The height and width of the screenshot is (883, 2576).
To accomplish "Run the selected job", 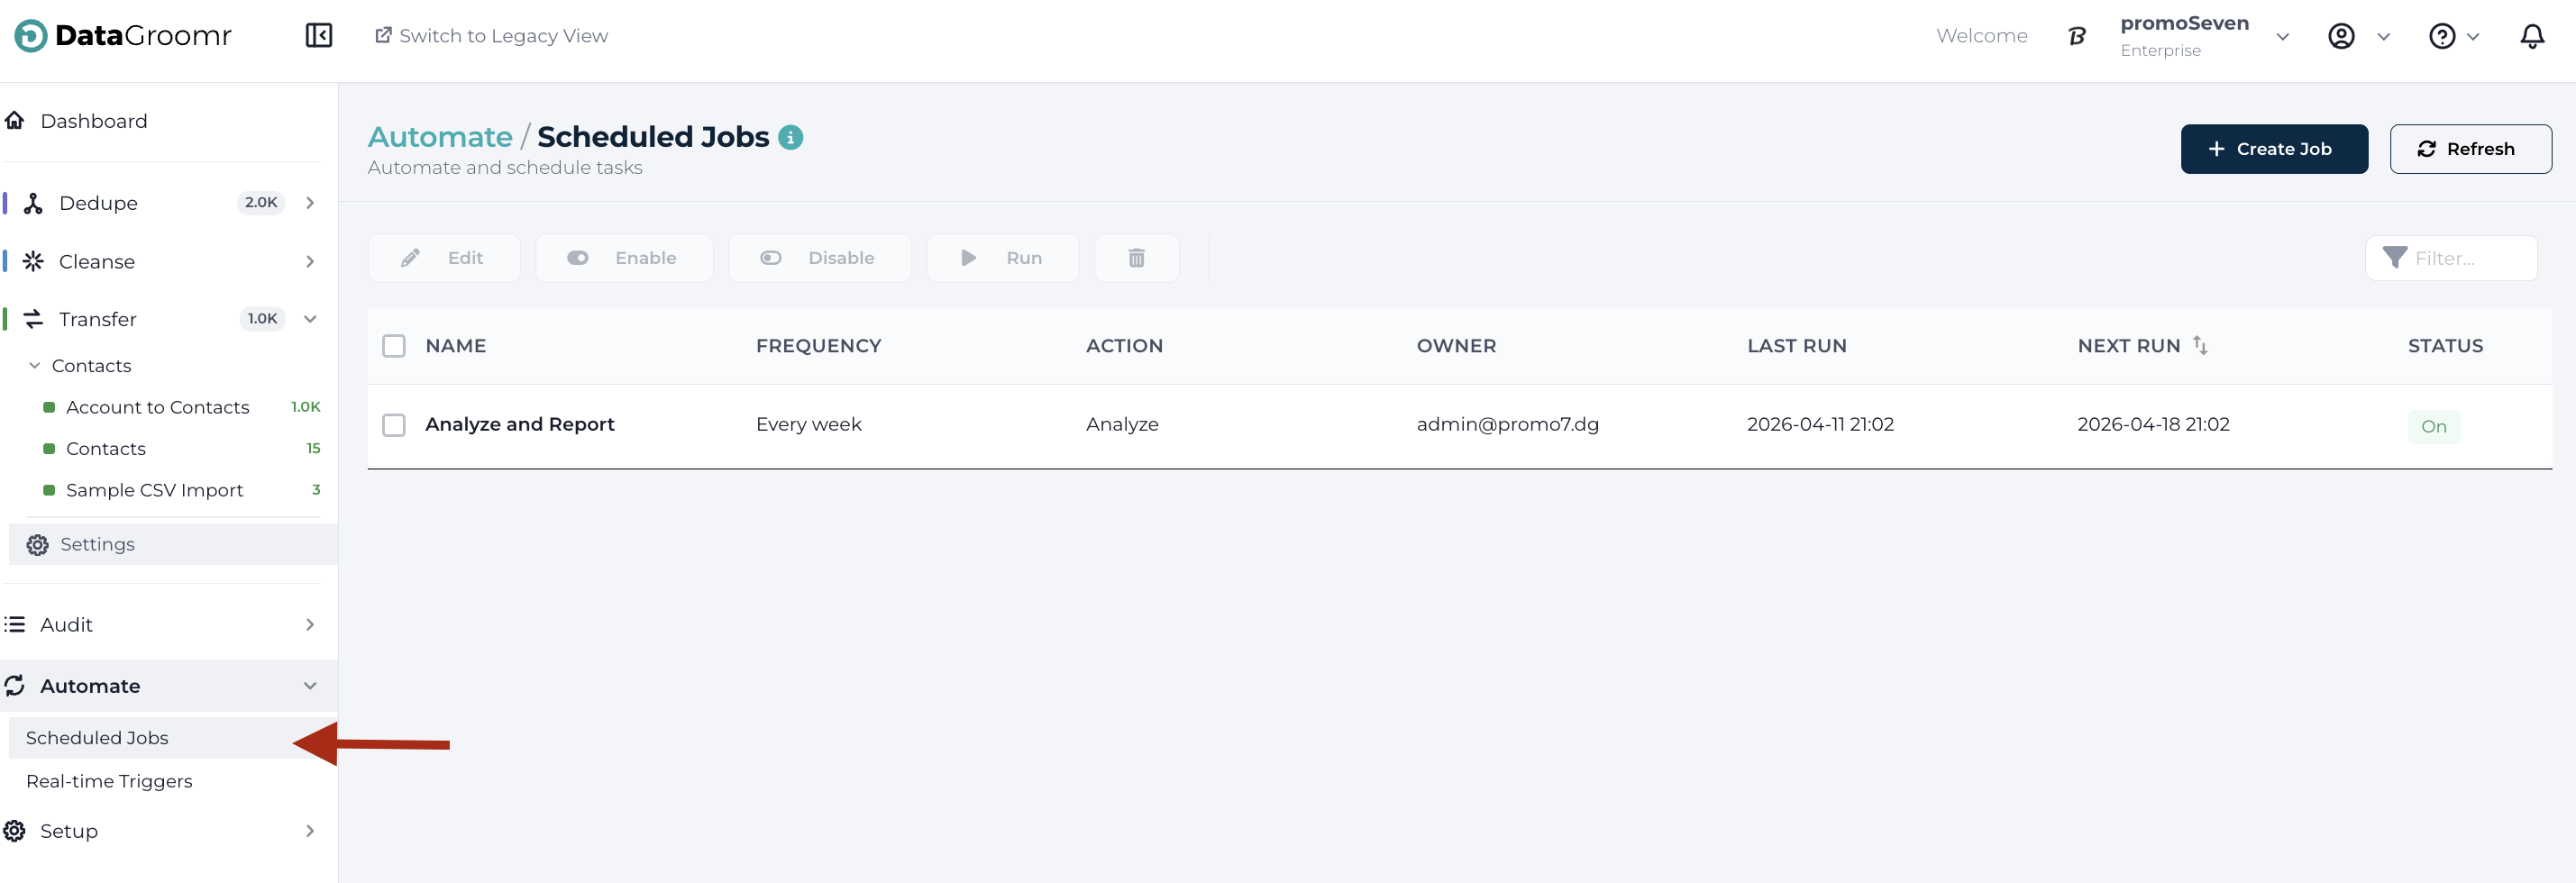I will coord(1003,258).
